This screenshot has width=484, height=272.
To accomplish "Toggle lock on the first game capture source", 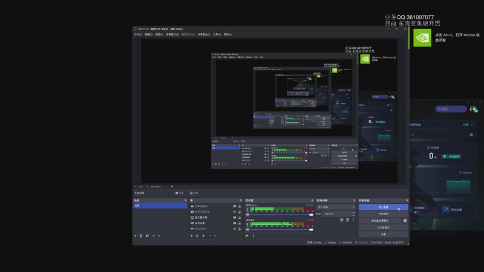I will 240,223.
